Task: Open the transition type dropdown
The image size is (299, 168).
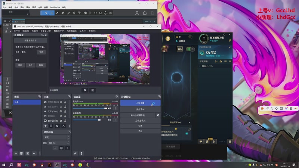Action: coord(56,137)
